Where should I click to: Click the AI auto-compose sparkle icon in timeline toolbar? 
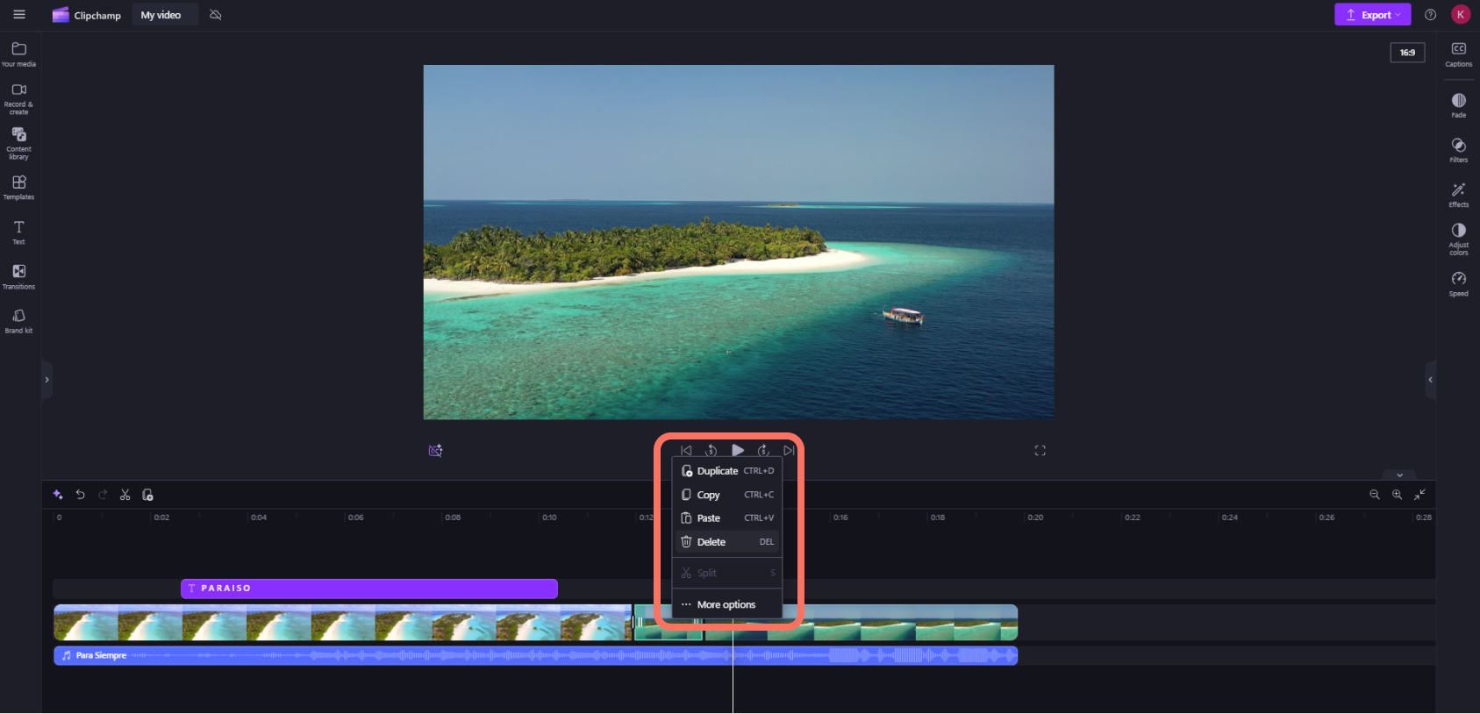coord(58,495)
